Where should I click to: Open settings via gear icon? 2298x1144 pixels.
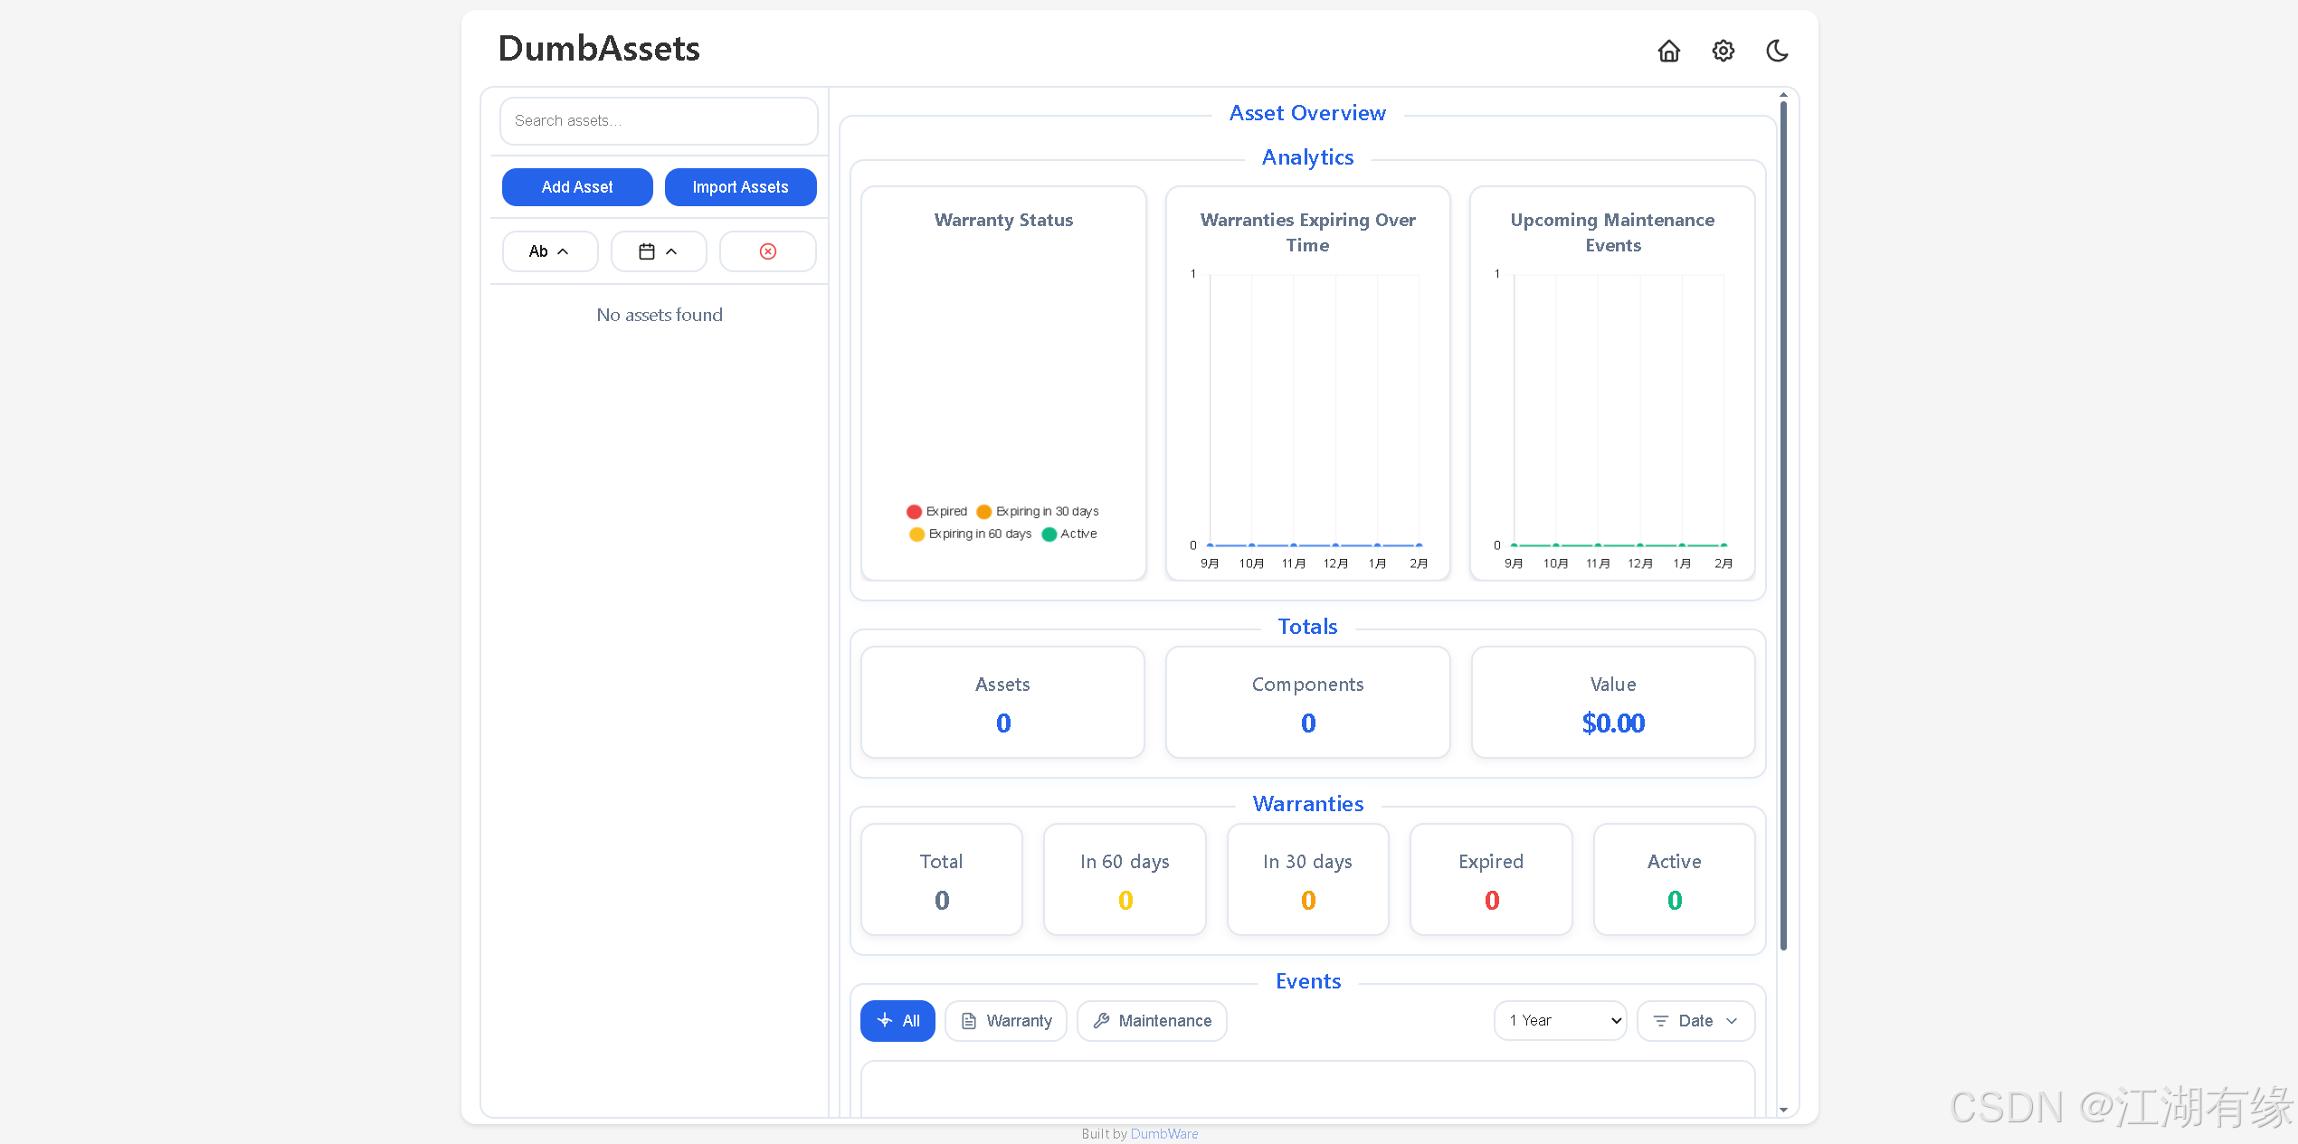1723,51
